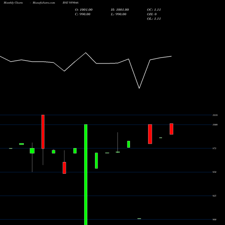Screen dimensions: 225x225
Task: Select the red candle closing just above 950
Action: (64, 168)
